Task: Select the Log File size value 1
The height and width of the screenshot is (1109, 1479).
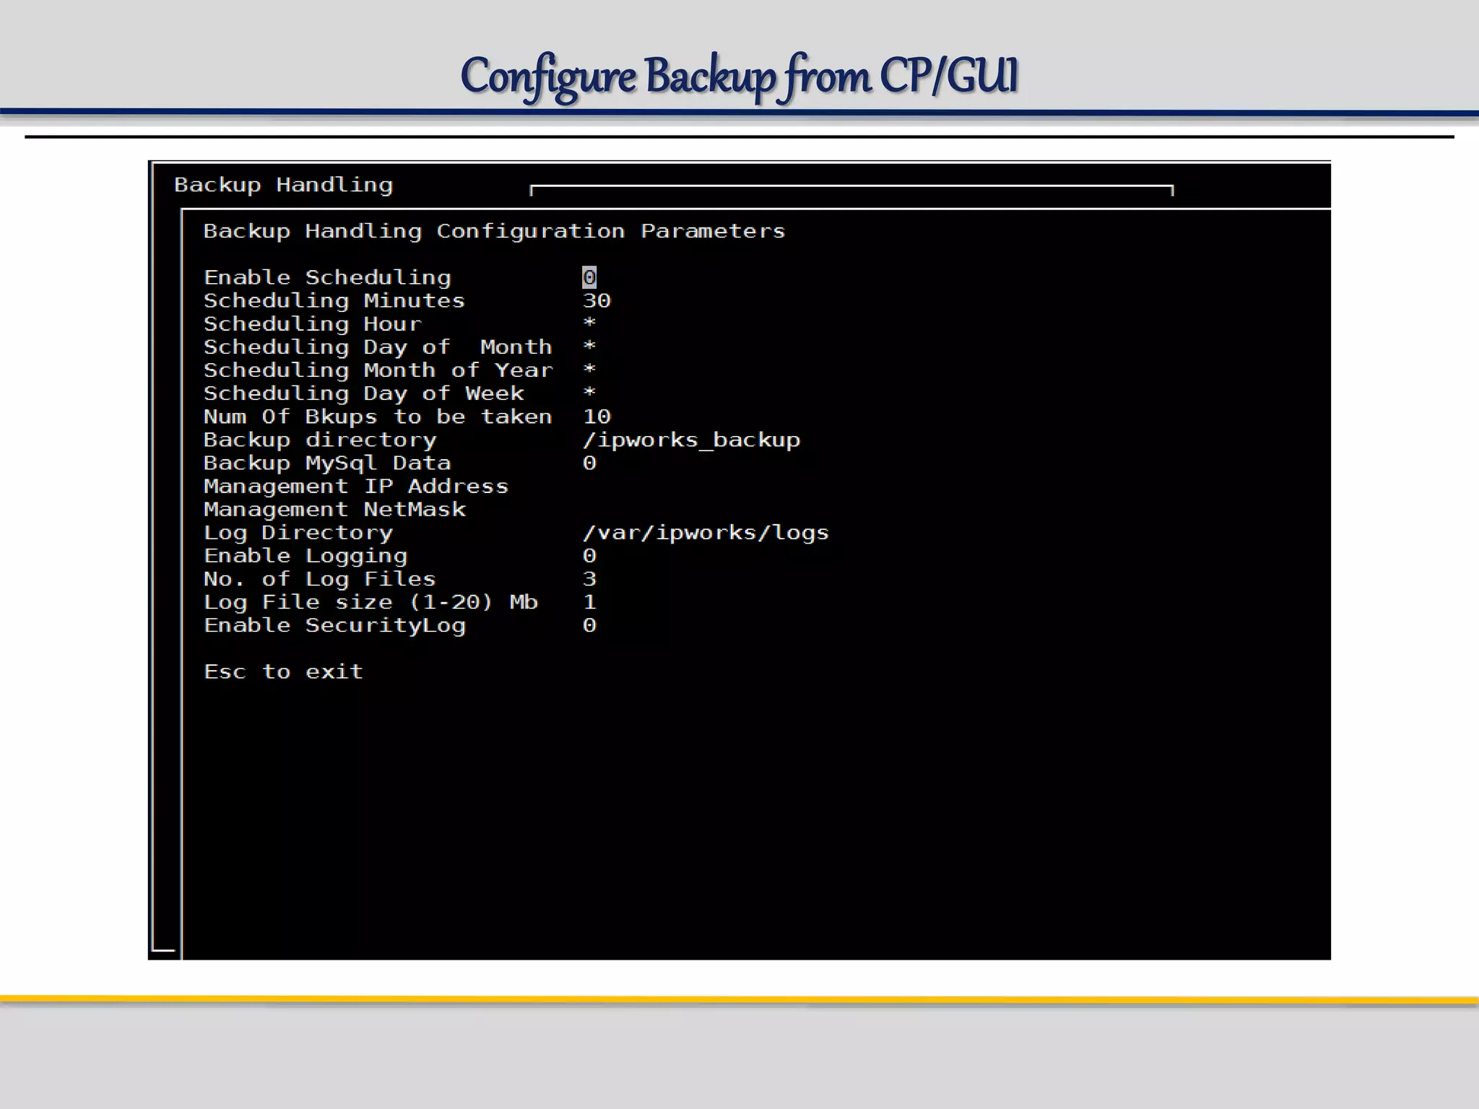Action: click(x=589, y=602)
